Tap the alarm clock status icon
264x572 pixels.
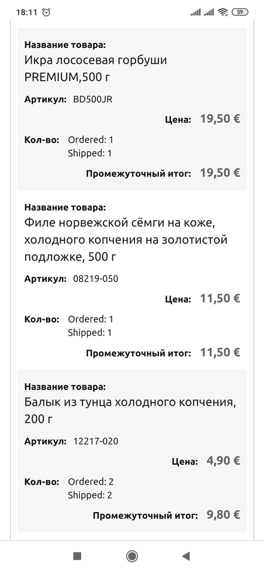coord(46,12)
